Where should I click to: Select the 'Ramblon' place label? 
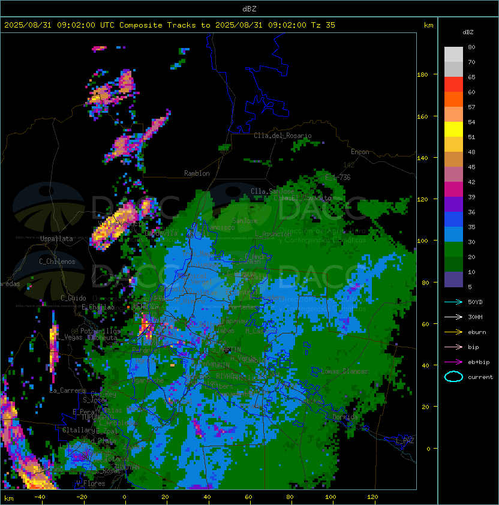(x=197, y=173)
